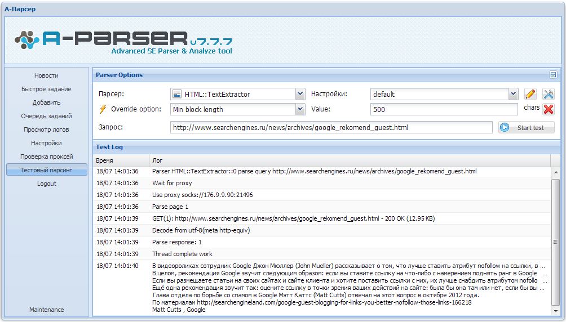Click the 18/07 14:01:40 timestamp cell
Viewport: 566px width, 322px height.
(x=117, y=266)
